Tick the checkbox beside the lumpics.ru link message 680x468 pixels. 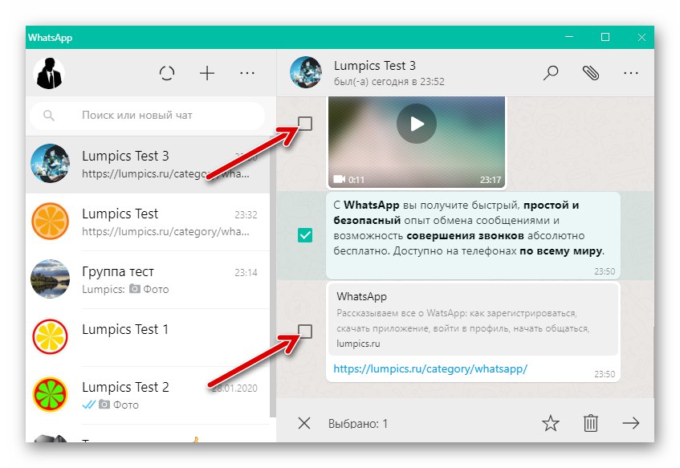(x=305, y=332)
